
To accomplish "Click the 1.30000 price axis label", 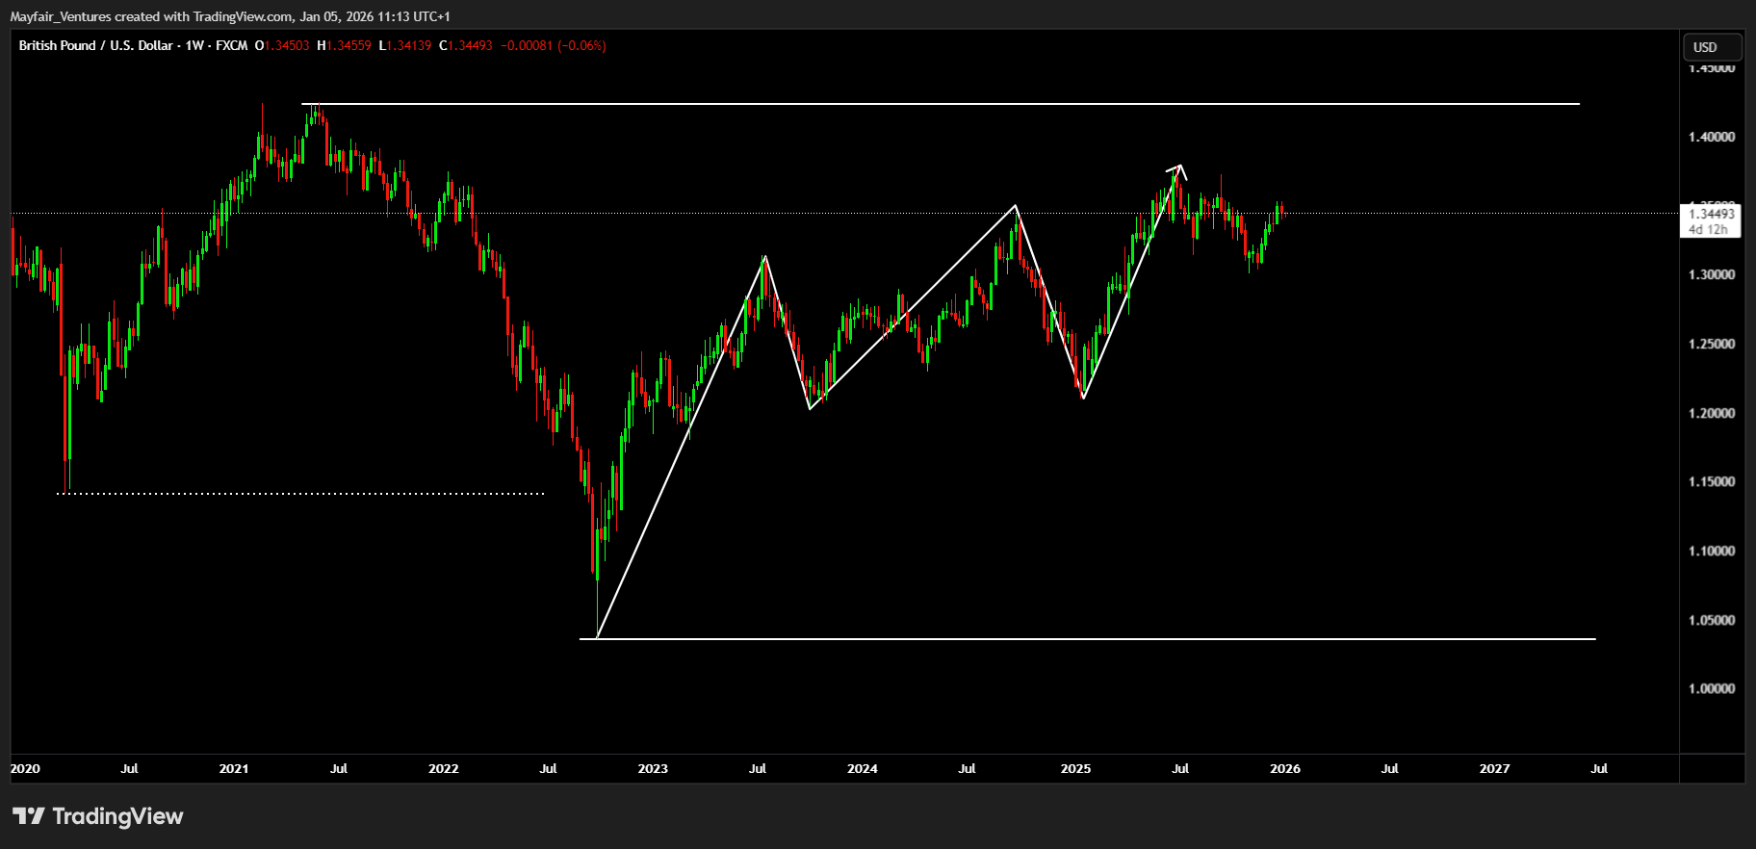I will [1712, 274].
